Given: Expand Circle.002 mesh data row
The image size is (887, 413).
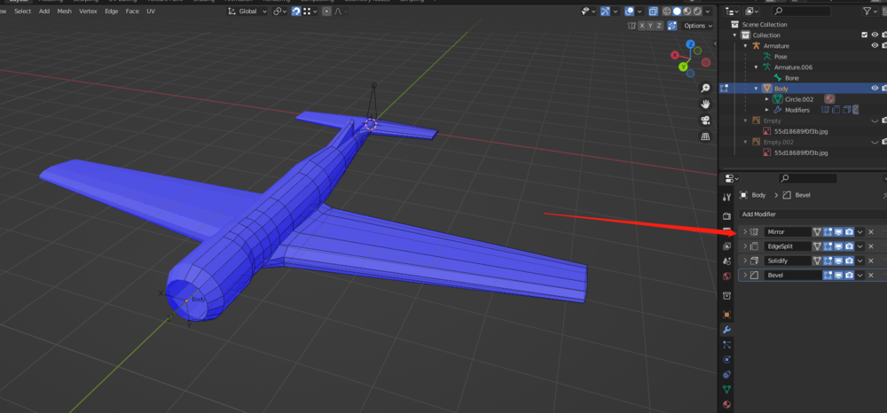Looking at the screenshot, I should click(767, 99).
